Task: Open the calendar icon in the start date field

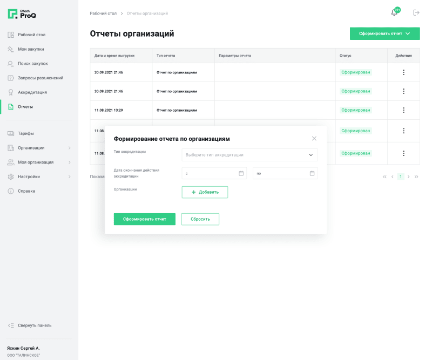Action: (x=241, y=173)
